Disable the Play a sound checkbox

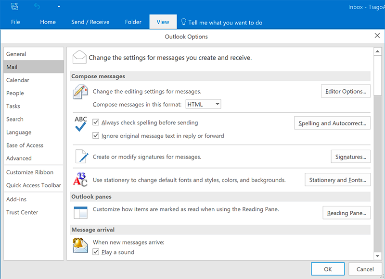(96, 252)
